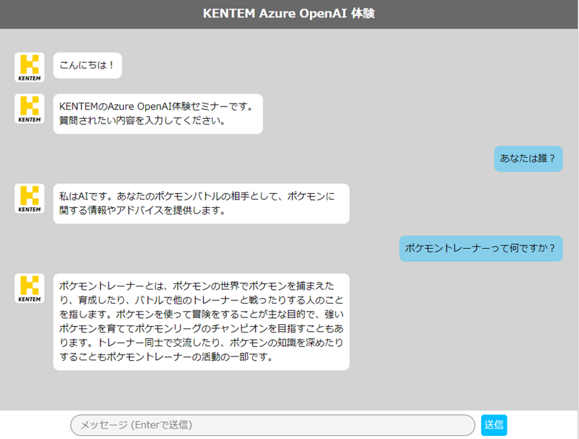The width and height of the screenshot is (579, 439).
Task: Click the こんにちは！ greeting bubble
Action: 87,65
